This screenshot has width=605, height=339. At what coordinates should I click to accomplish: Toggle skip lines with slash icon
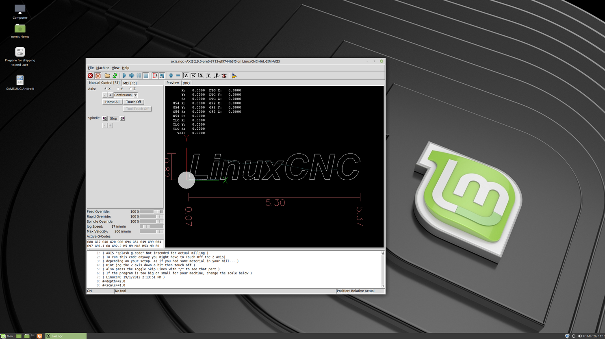[155, 76]
